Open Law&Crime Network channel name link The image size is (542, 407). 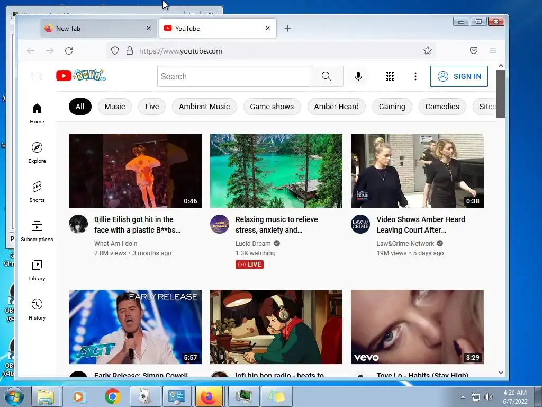tap(405, 244)
